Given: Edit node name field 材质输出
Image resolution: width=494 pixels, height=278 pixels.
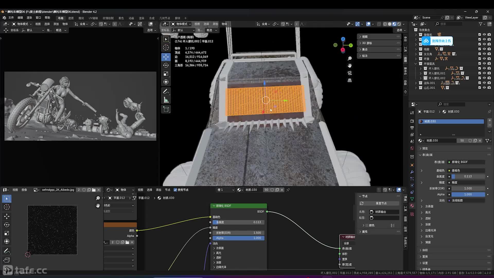Looking at the screenshot, I should (x=384, y=212).
